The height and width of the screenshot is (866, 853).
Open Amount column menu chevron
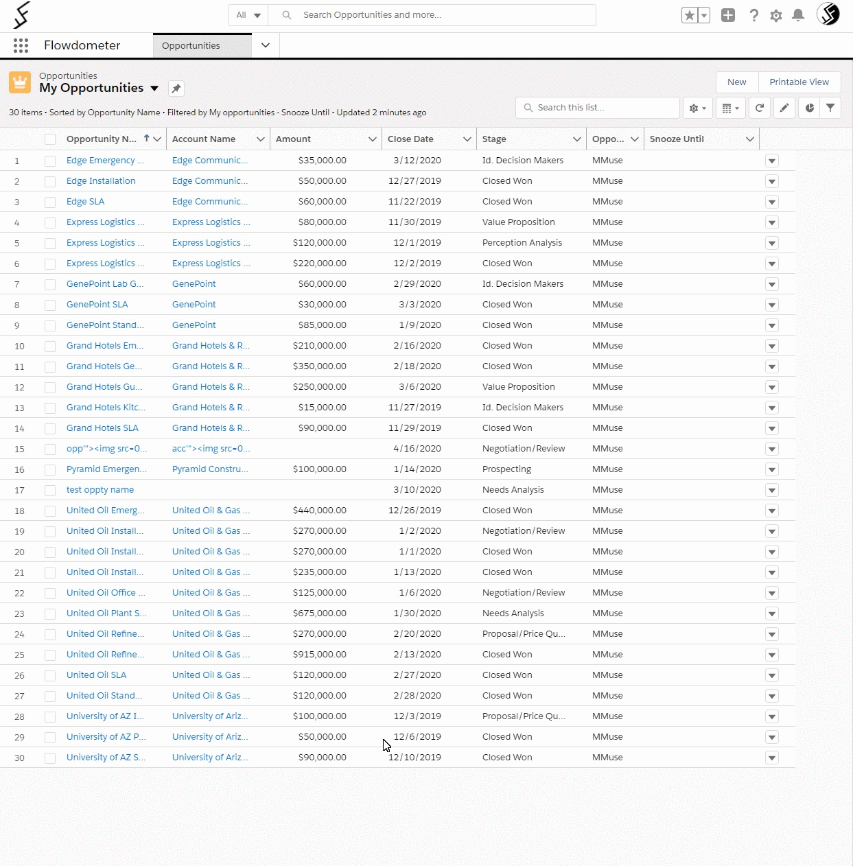(x=373, y=139)
